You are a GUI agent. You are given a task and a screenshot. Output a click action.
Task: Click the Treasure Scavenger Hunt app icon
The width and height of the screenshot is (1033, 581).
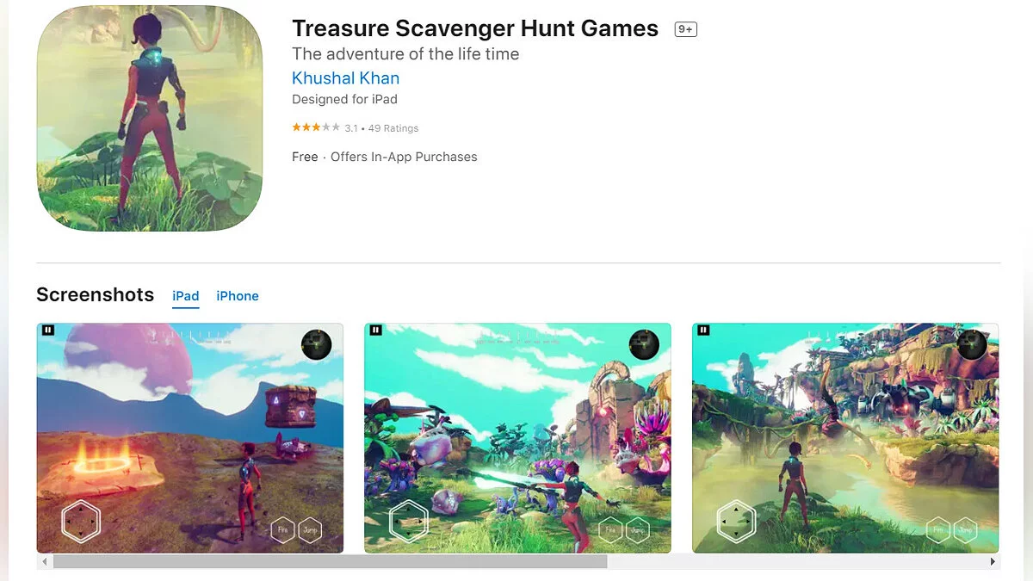(x=150, y=118)
